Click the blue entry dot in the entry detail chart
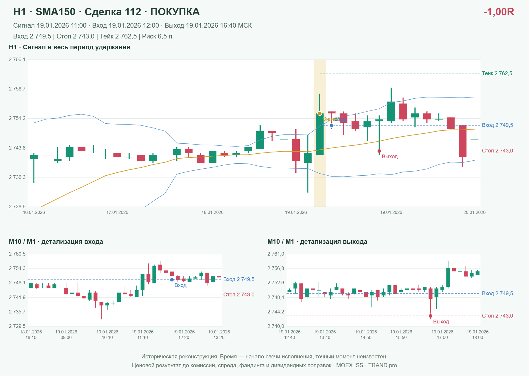Image resolution: width=529 pixels, height=376 pixels. tap(172, 280)
